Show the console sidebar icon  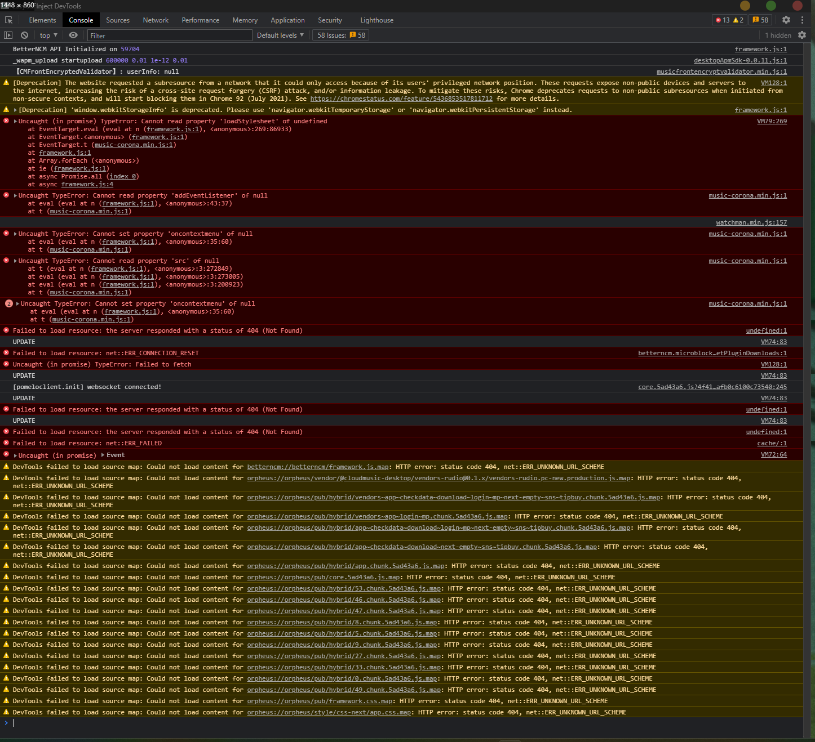click(8, 35)
